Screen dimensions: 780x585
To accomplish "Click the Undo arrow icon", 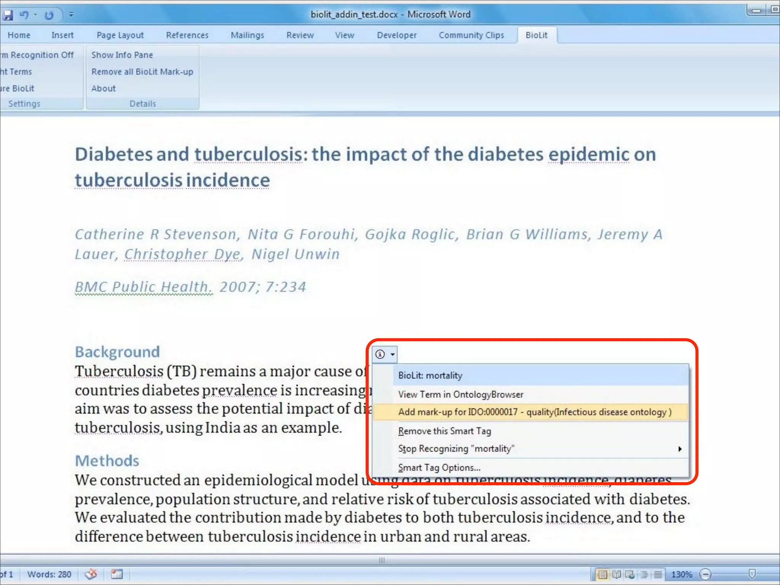I will 24,15.
